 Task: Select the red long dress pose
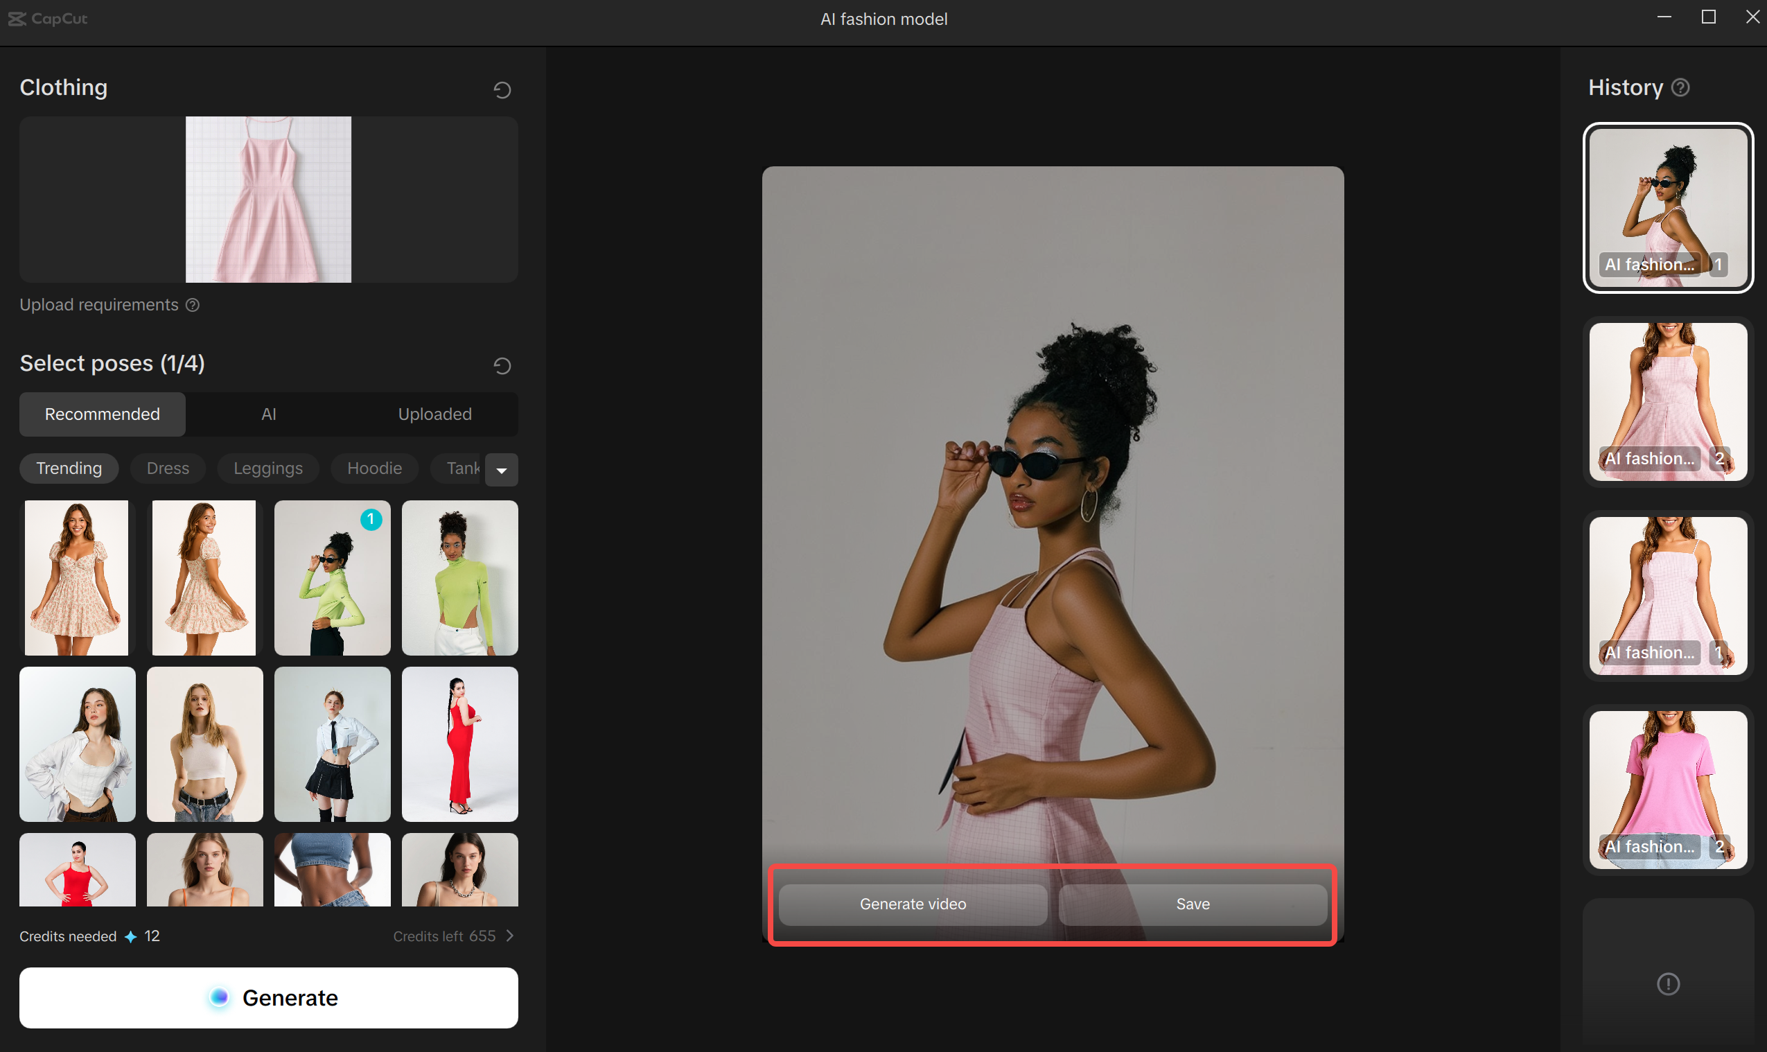(x=459, y=744)
